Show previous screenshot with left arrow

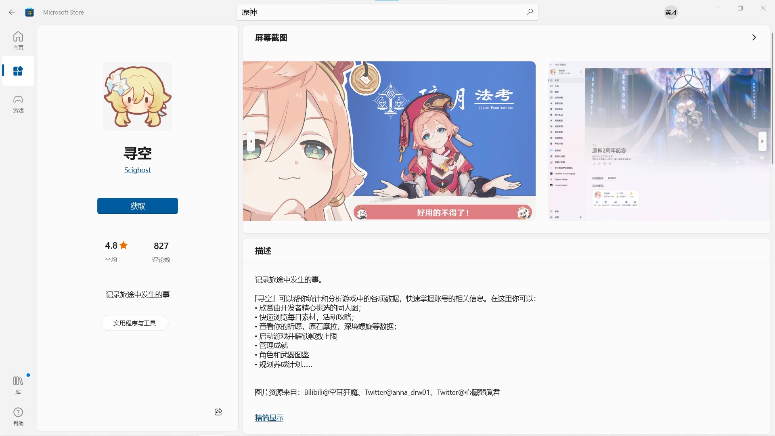251,141
